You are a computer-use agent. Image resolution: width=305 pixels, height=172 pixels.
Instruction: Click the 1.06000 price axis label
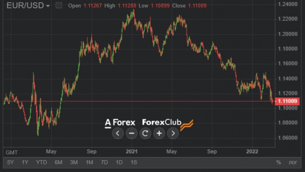pos(288,138)
